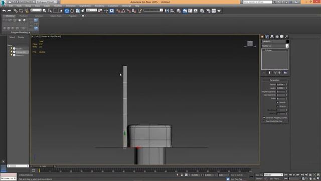
Task: Open the Rendering menu
Action: point(100,6)
